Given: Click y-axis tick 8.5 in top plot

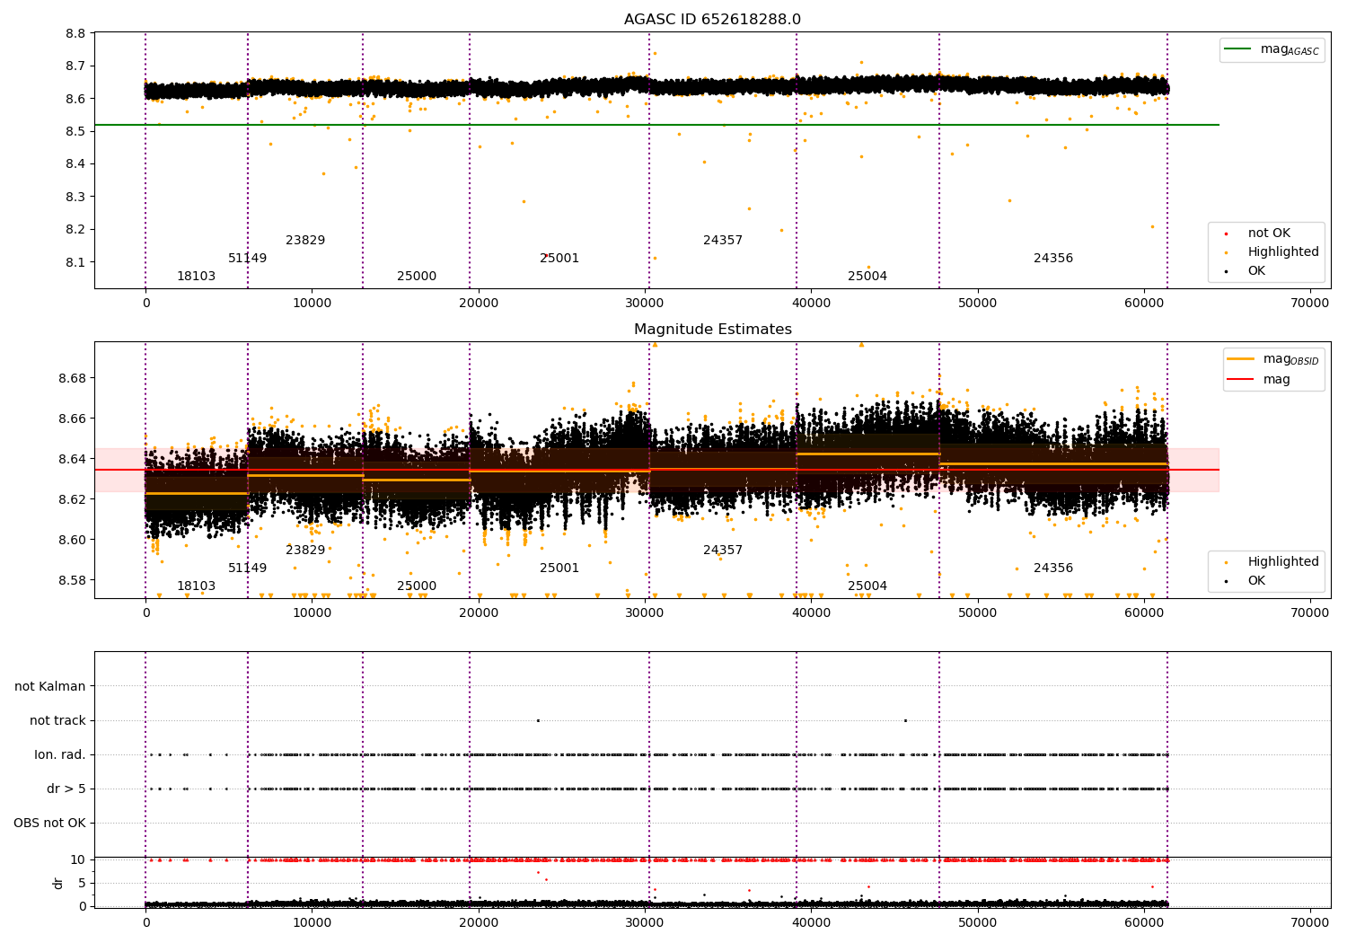Looking at the screenshot, I should click(x=76, y=131).
